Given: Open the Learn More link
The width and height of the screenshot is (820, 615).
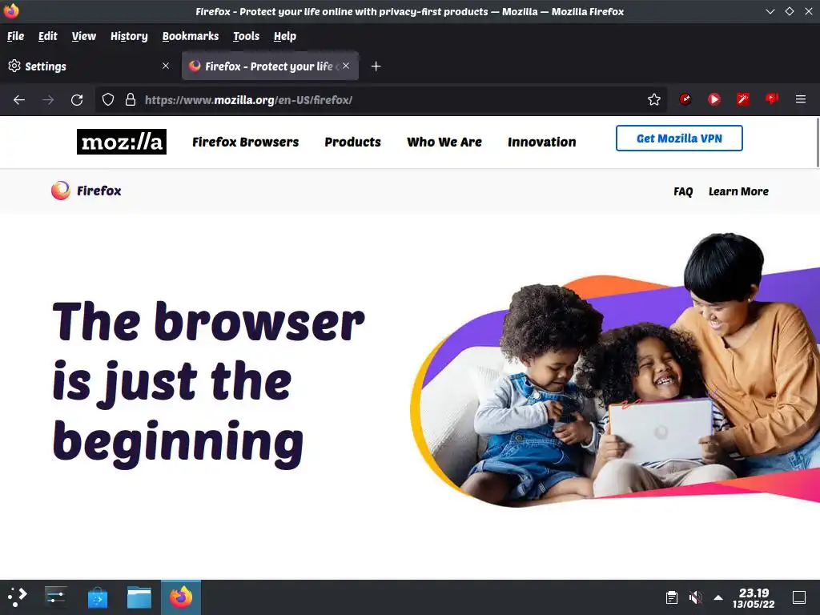Looking at the screenshot, I should pyautogui.click(x=738, y=191).
